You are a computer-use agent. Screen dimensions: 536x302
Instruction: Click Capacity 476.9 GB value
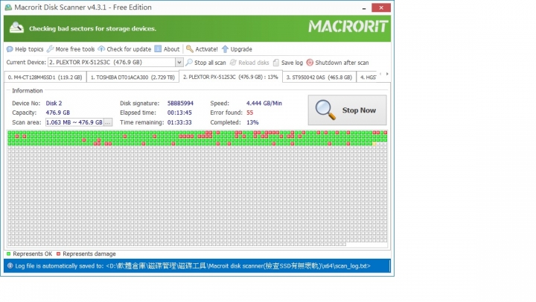coord(58,113)
